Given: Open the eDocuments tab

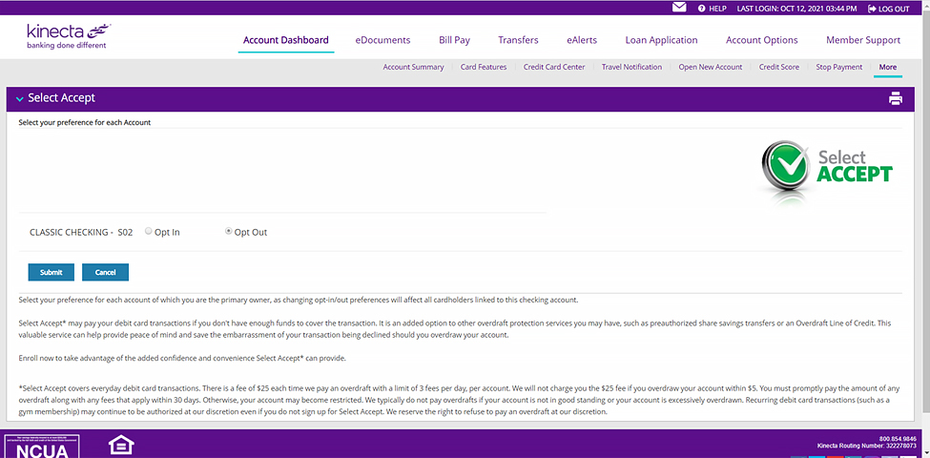Looking at the screenshot, I should (x=382, y=40).
